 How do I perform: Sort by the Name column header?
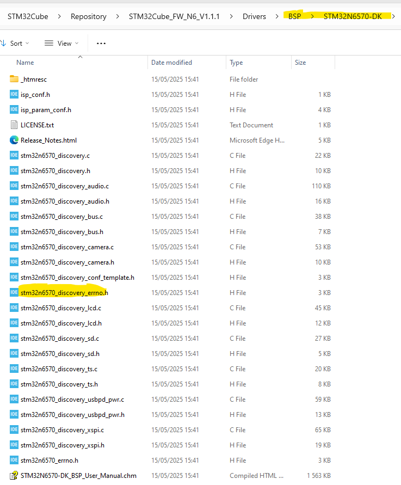tap(25, 63)
